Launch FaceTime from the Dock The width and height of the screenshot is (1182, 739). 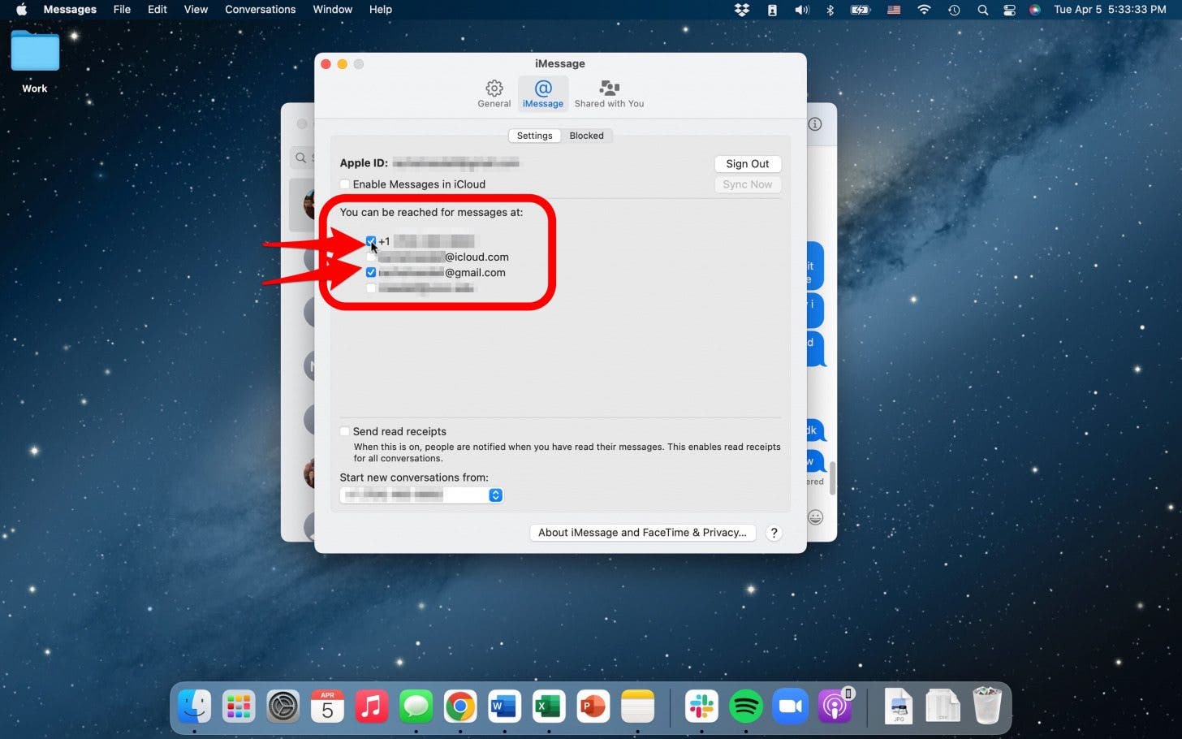pos(790,706)
